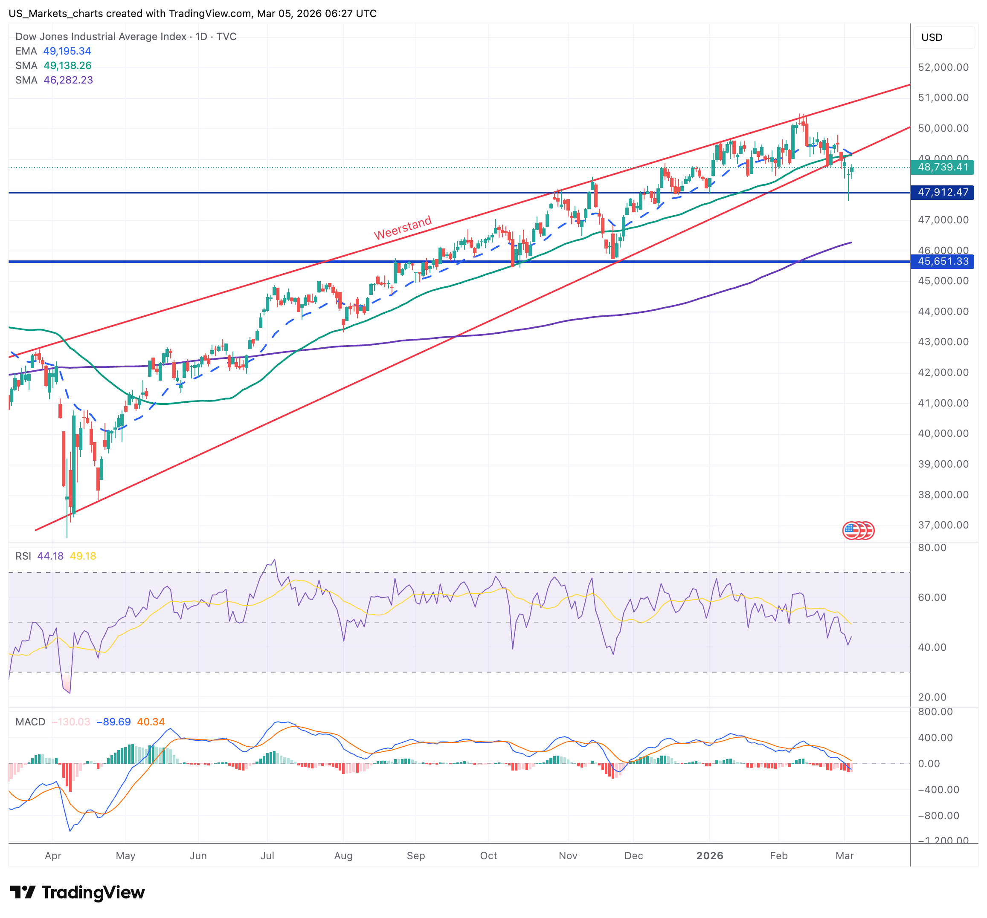Select the green SMA 49,138.26 legend entry

[54, 66]
